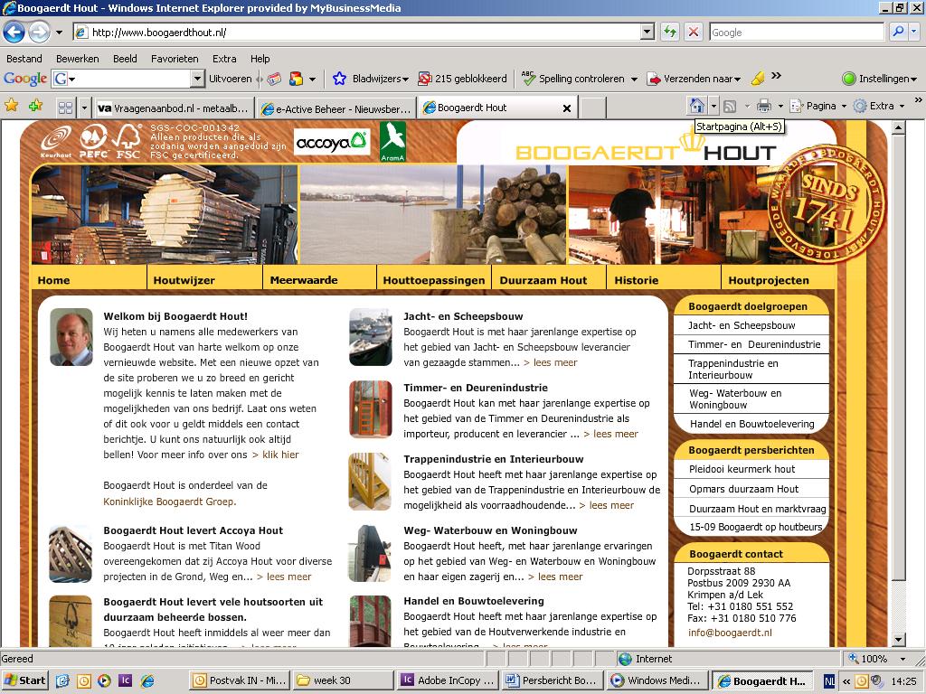Screen dimensions: 926x694
Task: Click in the address bar URL field
Action: tap(364, 32)
